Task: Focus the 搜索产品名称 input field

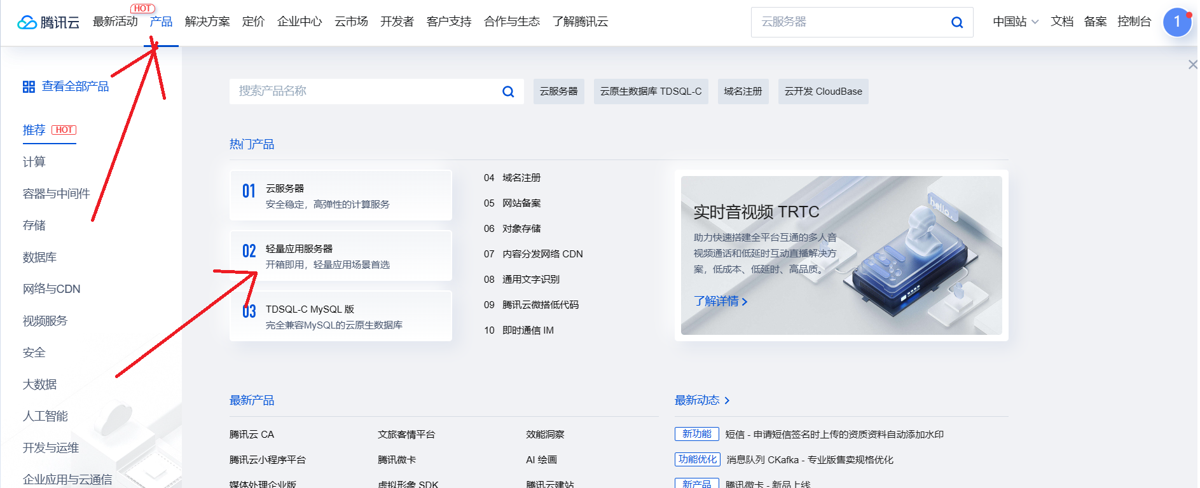Action: point(362,91)
